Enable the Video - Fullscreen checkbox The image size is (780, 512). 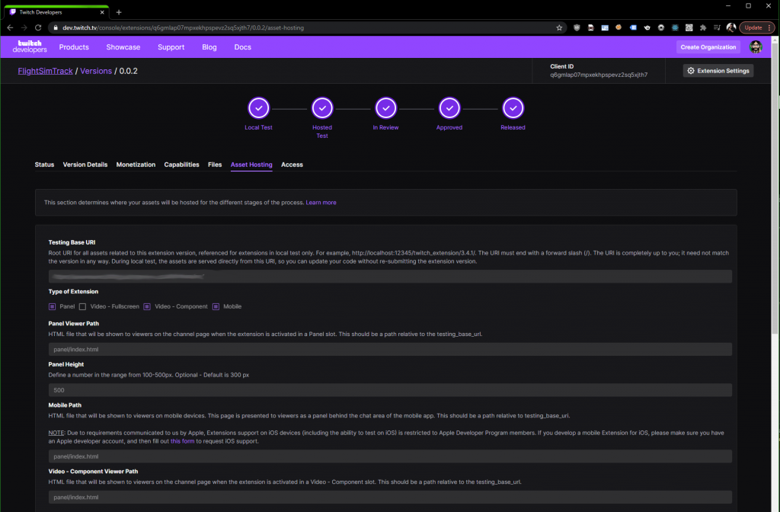82,306
